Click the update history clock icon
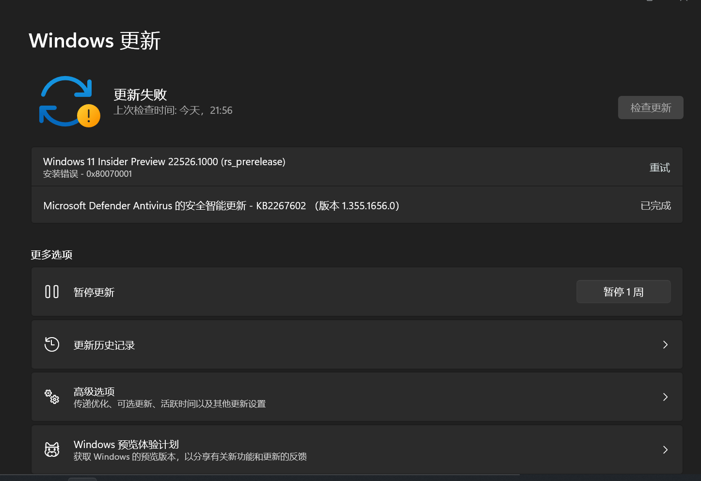This screenshot has width=701, height=481. [52, 344]
